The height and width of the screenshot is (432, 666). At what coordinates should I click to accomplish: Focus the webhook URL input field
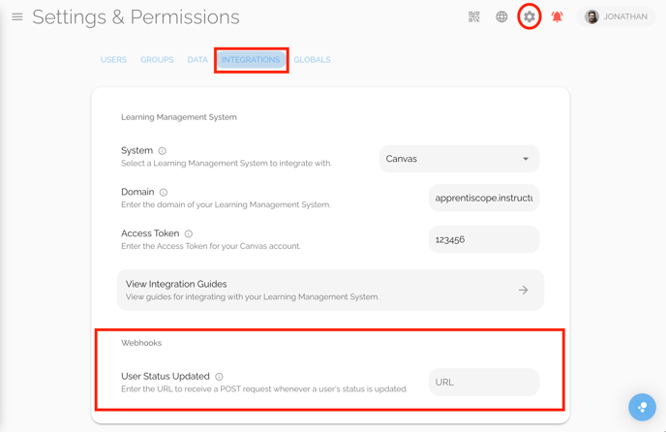point(484,383)
